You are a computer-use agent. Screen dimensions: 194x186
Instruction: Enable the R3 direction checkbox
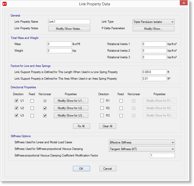(102, 116)
